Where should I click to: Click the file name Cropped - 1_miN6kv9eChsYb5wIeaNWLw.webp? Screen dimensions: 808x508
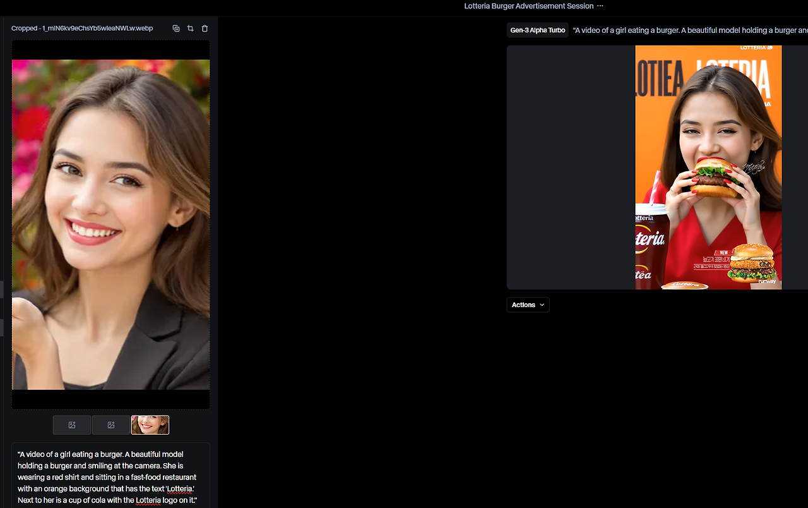tap(82, 28)
